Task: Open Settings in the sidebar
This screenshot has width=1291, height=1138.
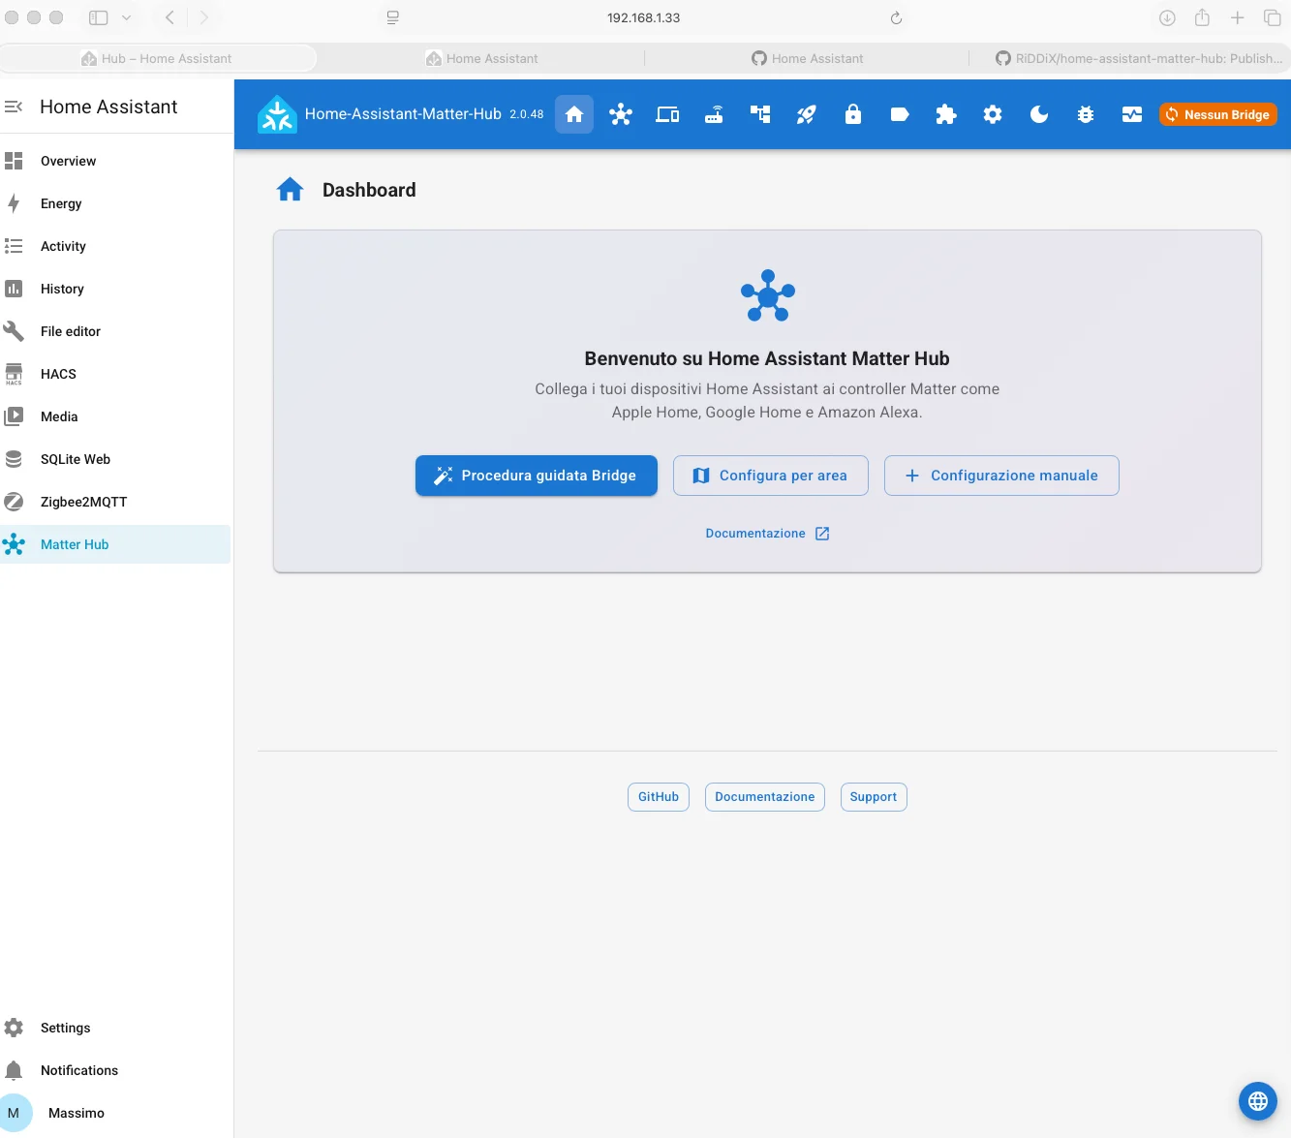Action: 115,1028
